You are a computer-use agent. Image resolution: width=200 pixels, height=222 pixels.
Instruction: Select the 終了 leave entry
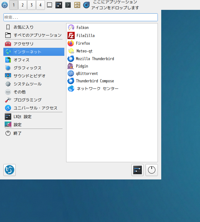[x=34, y=133]
